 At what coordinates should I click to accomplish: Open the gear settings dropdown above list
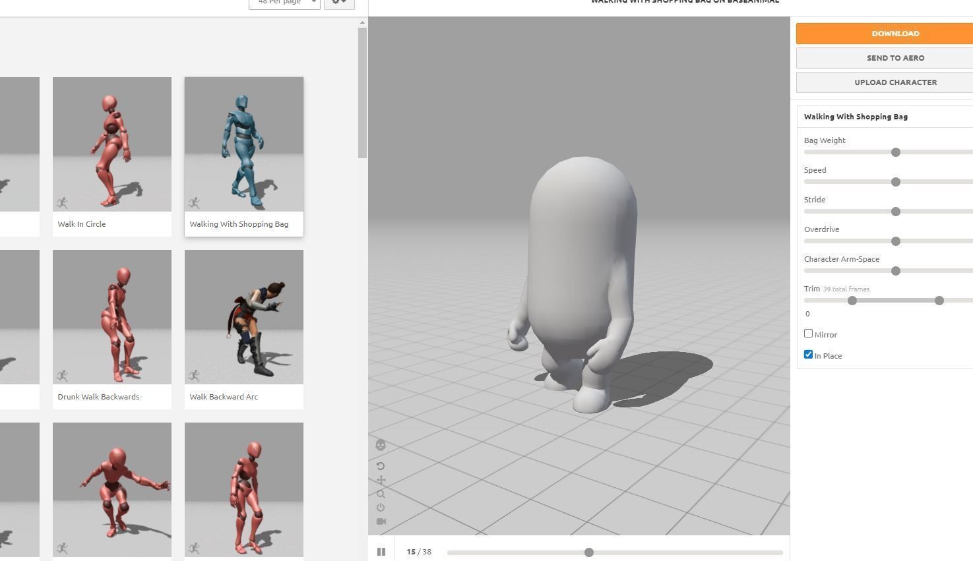(x=339, y=3)
